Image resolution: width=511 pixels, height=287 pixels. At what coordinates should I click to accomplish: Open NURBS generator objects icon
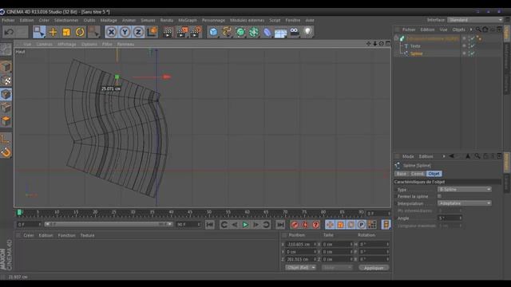click(x=240, y=32)
